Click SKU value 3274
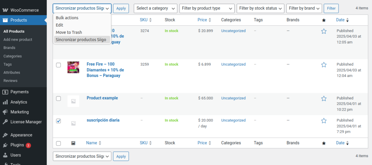 [145, 31]
